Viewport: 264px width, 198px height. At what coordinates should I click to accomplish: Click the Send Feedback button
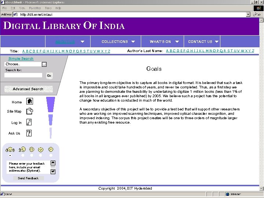pos(28,178)
